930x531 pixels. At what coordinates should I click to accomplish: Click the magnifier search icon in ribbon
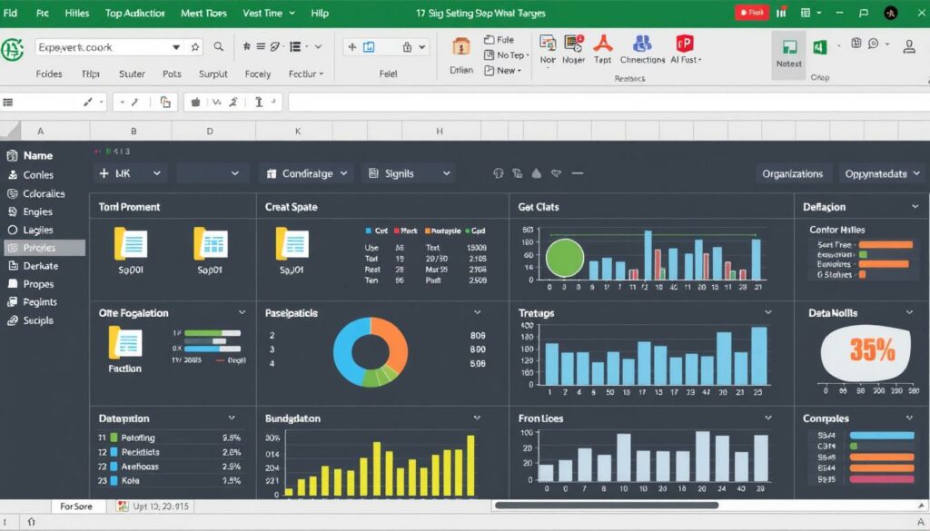click(x=219, y=47)
